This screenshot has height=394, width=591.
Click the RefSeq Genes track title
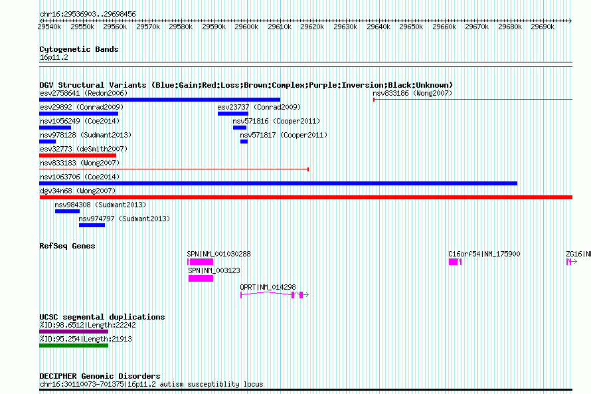pyautogui.click(x=67, y=246)
